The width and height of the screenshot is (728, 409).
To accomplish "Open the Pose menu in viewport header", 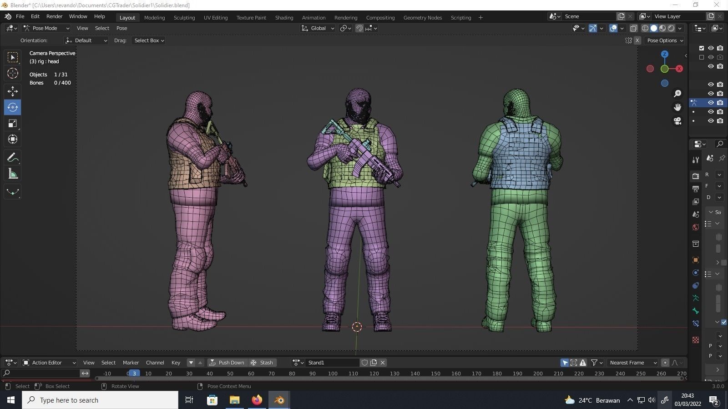I will pyautogui.click(x=121, y=28).
